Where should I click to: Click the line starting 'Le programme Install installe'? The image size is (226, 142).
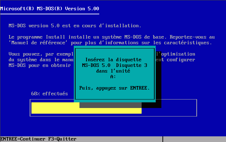point(112,37)
